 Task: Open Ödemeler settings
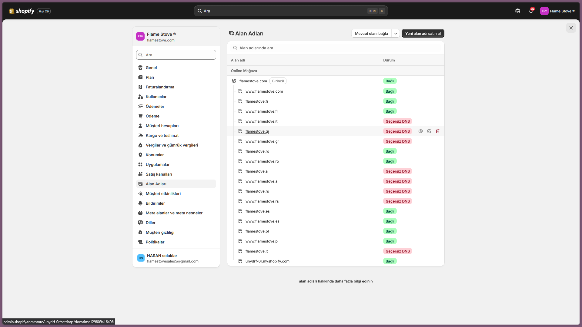(176, 106)
